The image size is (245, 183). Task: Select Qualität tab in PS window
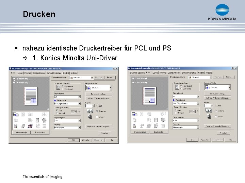201,73
